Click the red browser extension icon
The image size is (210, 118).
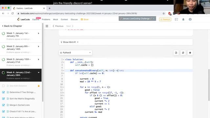[169, 13]
